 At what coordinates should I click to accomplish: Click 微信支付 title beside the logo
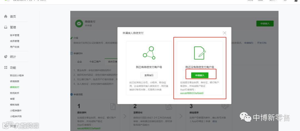(90, 22)
